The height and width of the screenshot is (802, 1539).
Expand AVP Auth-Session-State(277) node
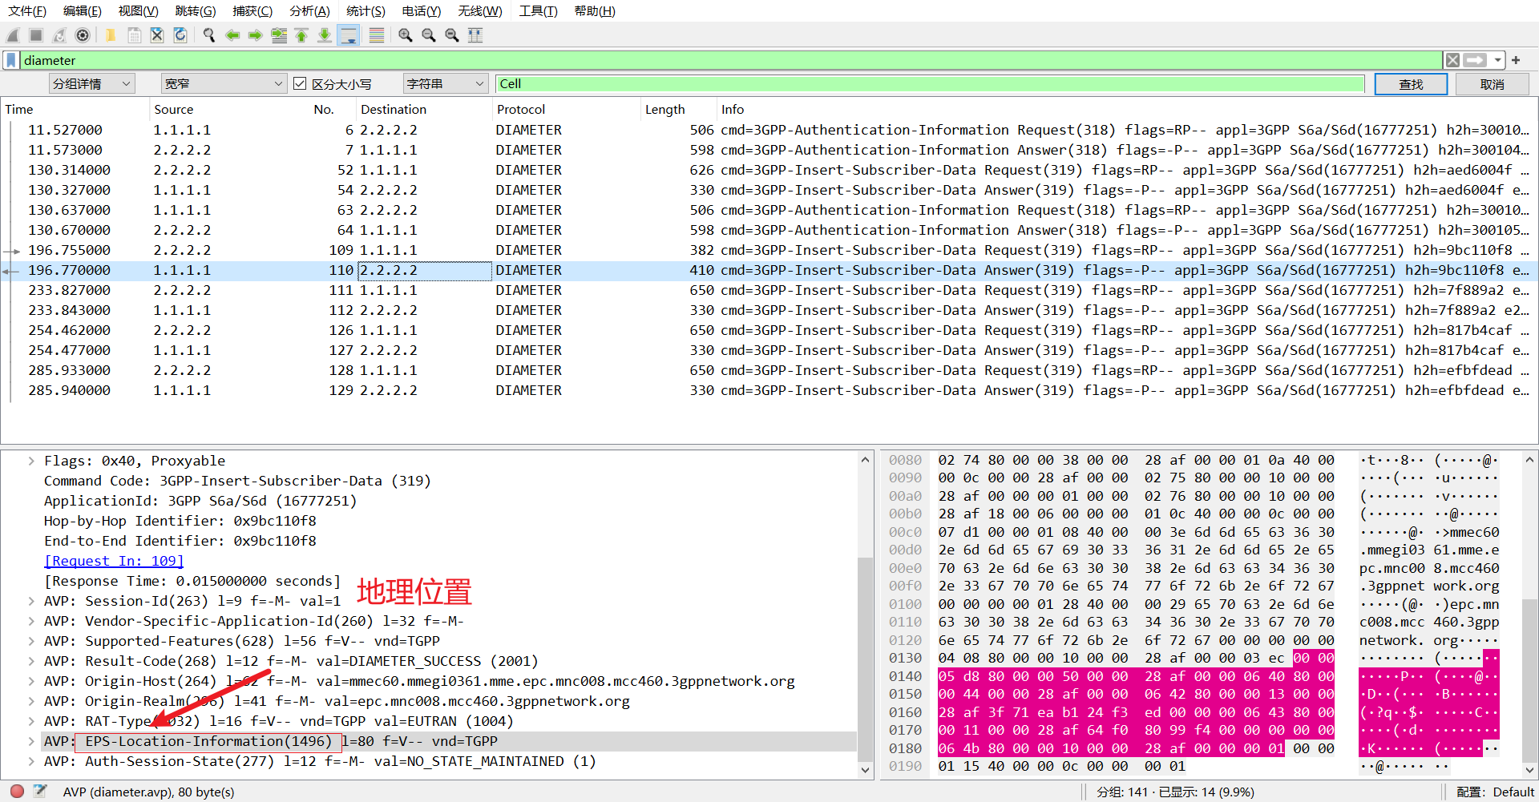pos(31,761)
